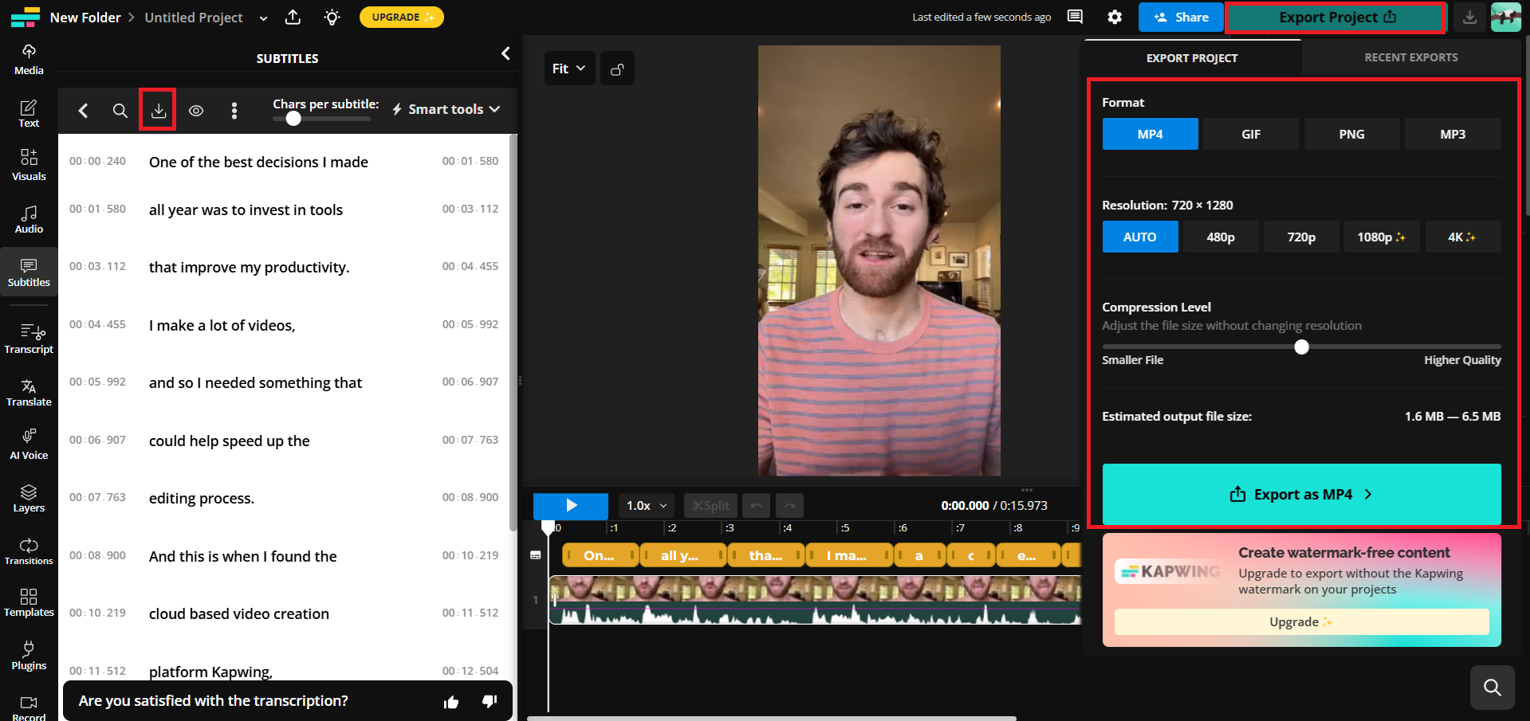
Task: Open the Plugins panel
Action: coord(29,655)
